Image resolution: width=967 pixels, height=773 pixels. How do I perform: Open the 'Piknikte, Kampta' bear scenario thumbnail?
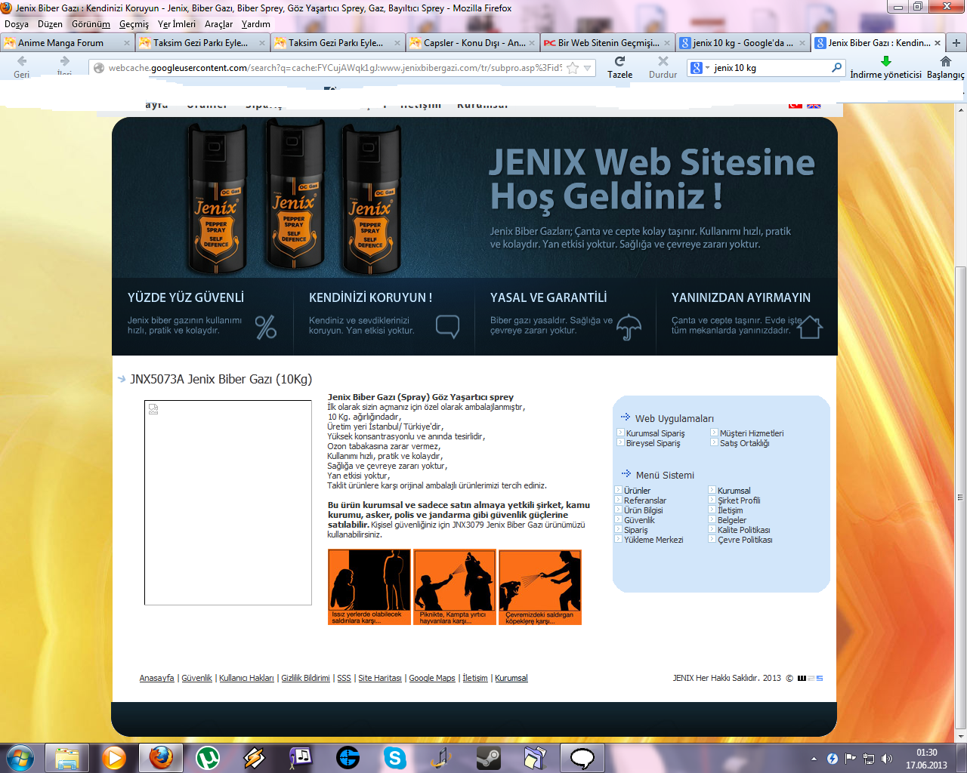coord(455,587)
